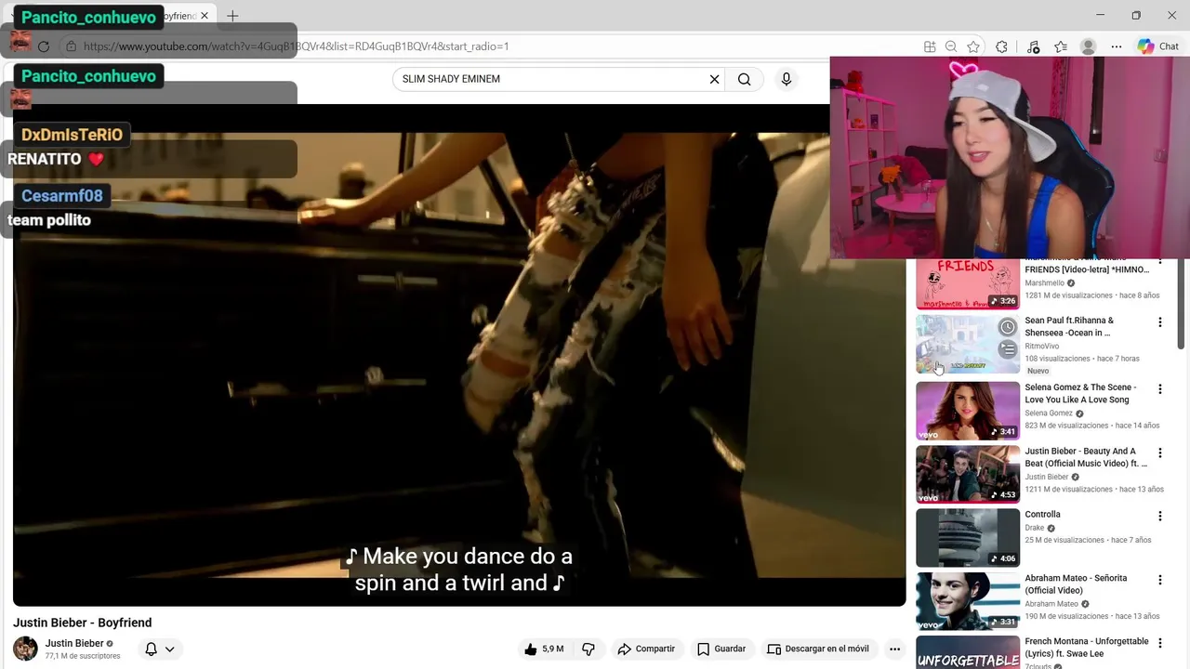Image resolution: width=1190 pixels, height=669 pixels.
Task: Open options for Abraham Mateo Señorita video
Action: click(1159, 580)
